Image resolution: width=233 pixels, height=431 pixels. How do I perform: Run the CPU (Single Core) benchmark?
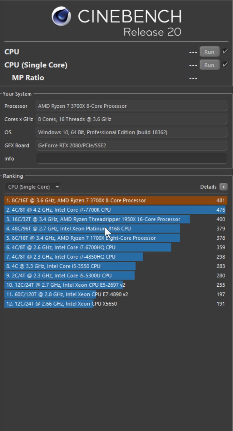tap(209, 65)
